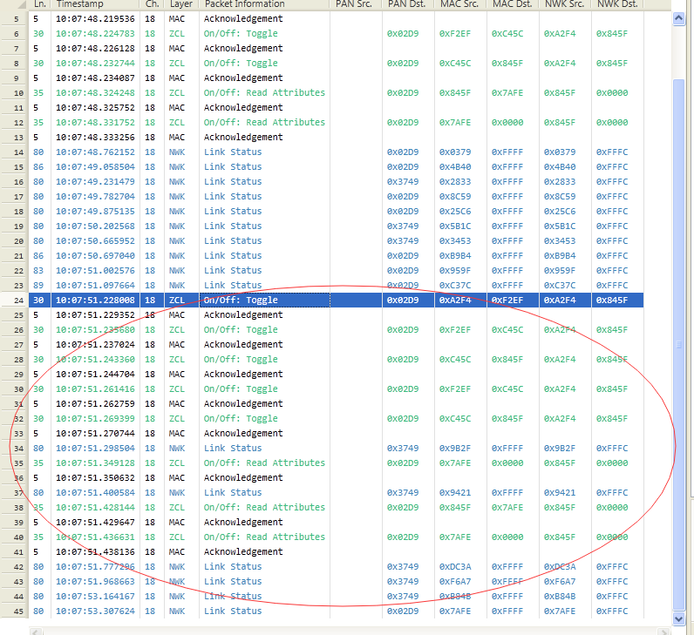
Task: Click the vertical scrollbar down arrow
Action: pos(678,619)
